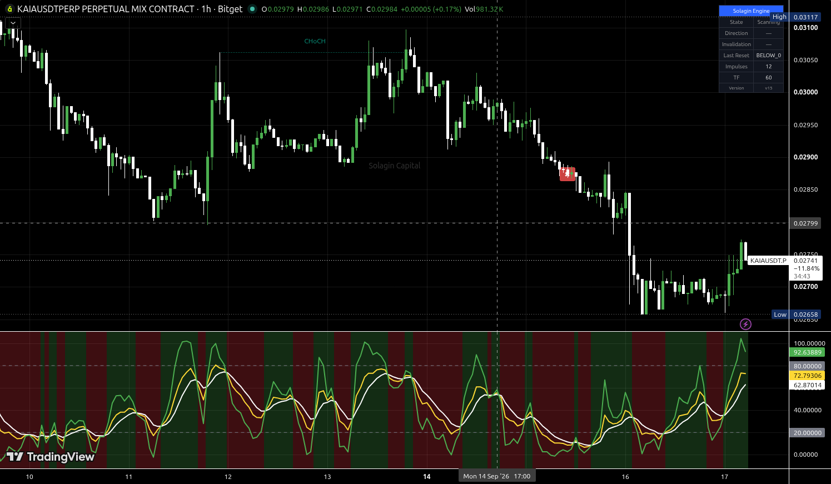The image size is (831, 484).
Task: Click the KAIA coin logo icon
Action: tap(9, 9)
